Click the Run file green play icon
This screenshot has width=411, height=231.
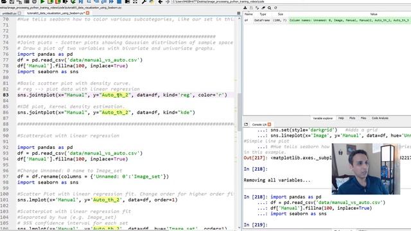click(42, 1)
